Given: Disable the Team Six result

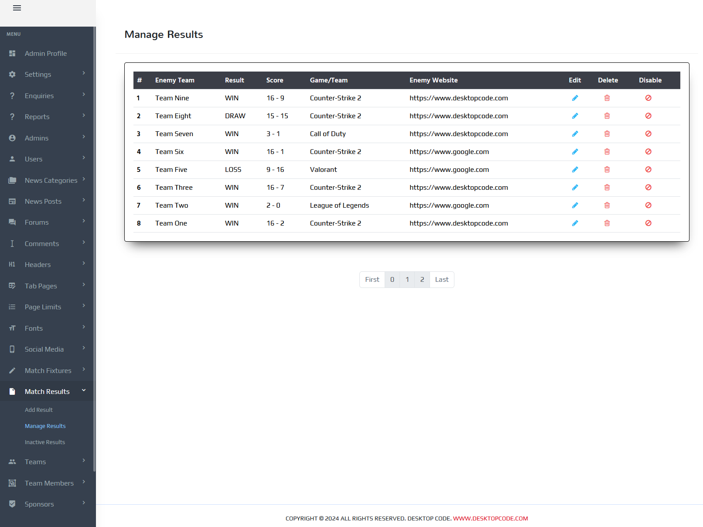Looking at the screenshot, I should (648, 152).
